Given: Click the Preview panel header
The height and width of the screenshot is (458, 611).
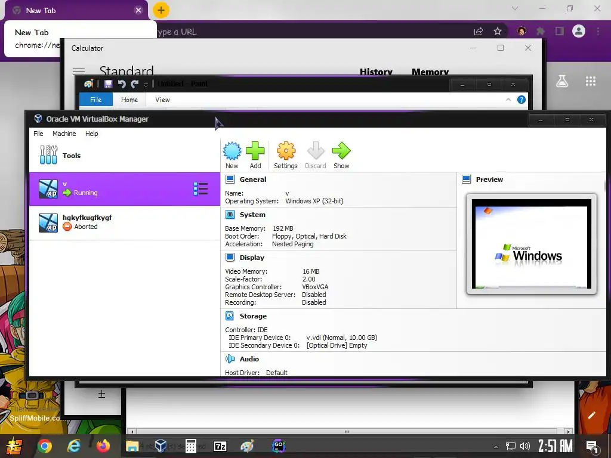Looking at the screenshot, I should (489, 180).
